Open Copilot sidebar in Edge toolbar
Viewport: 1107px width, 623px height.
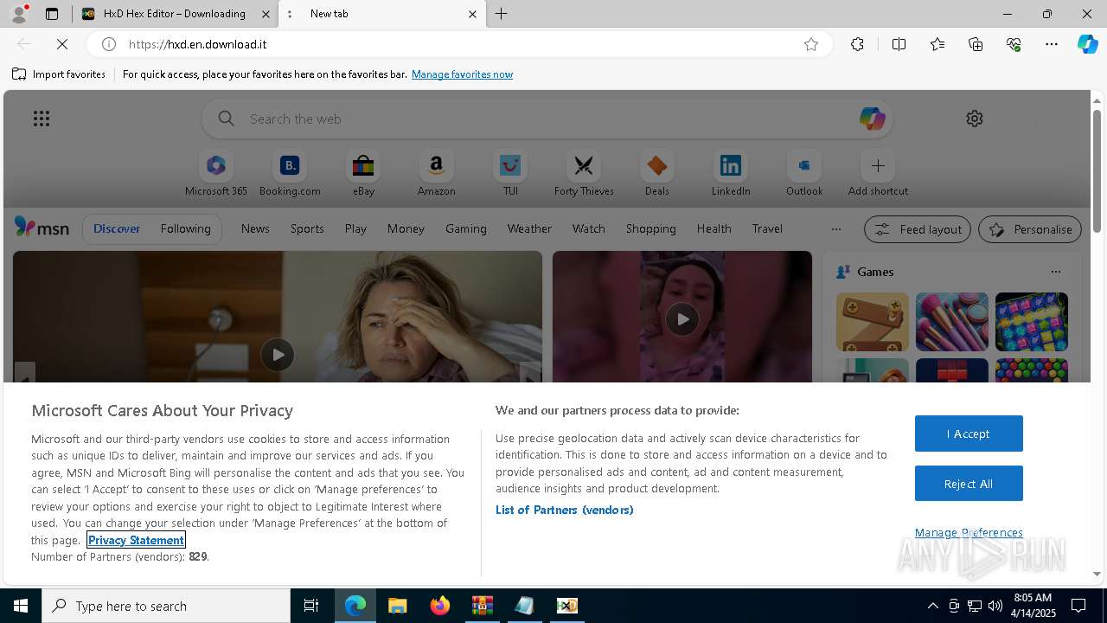tap(1087, 44)
